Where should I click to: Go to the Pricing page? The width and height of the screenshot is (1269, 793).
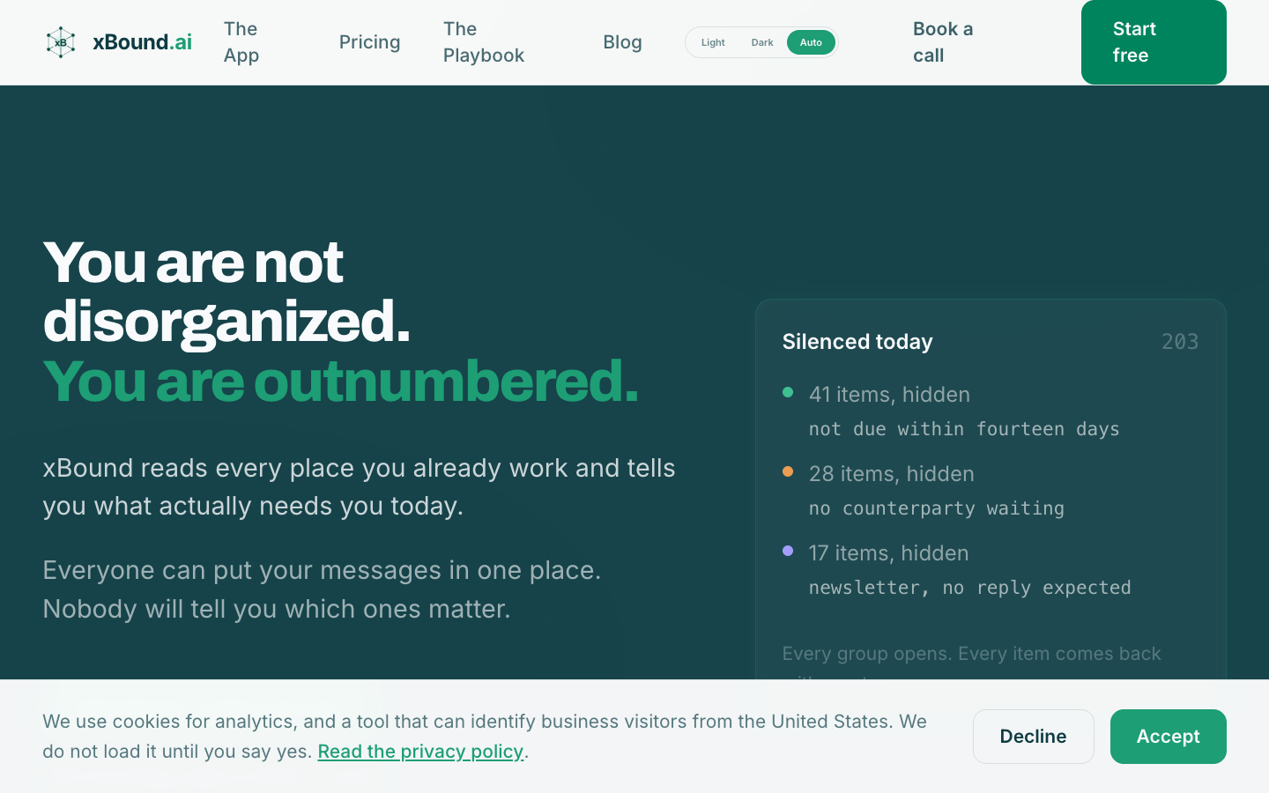369,42
